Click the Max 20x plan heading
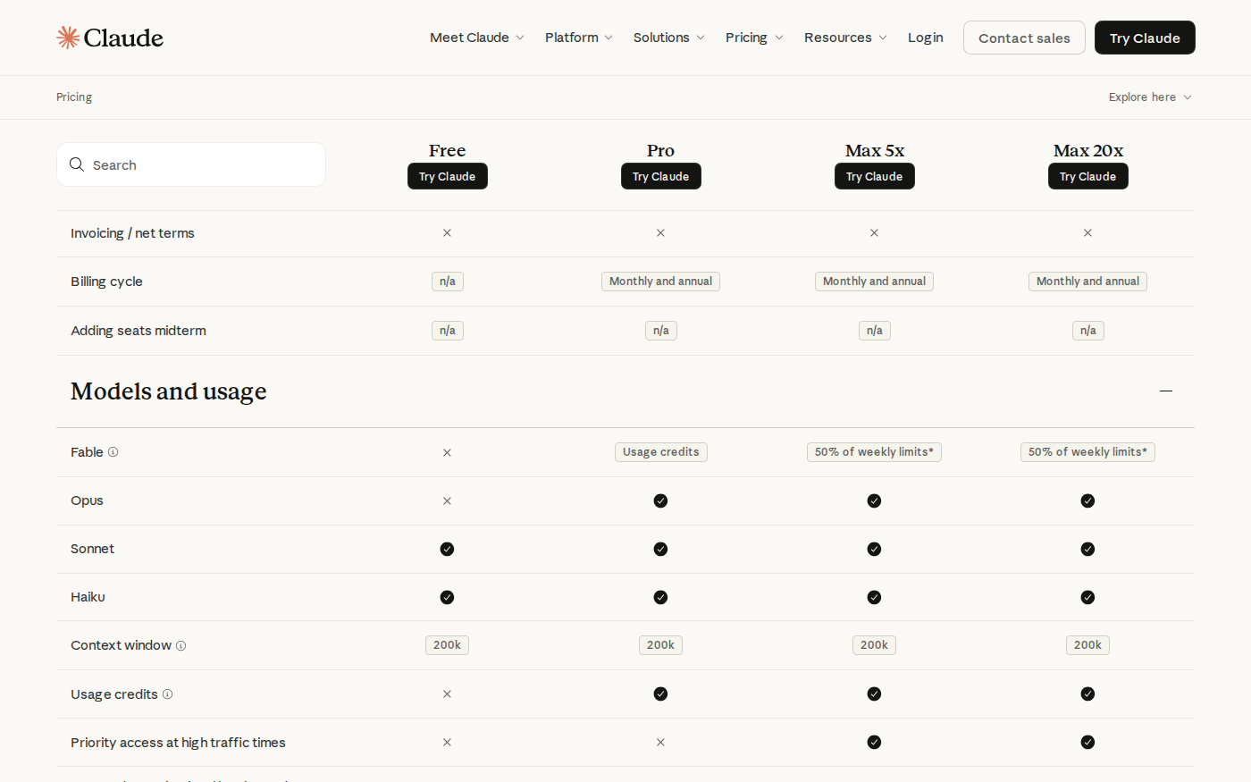The width and height of the screenshot is (1251, 782). tap(1087, 150)
